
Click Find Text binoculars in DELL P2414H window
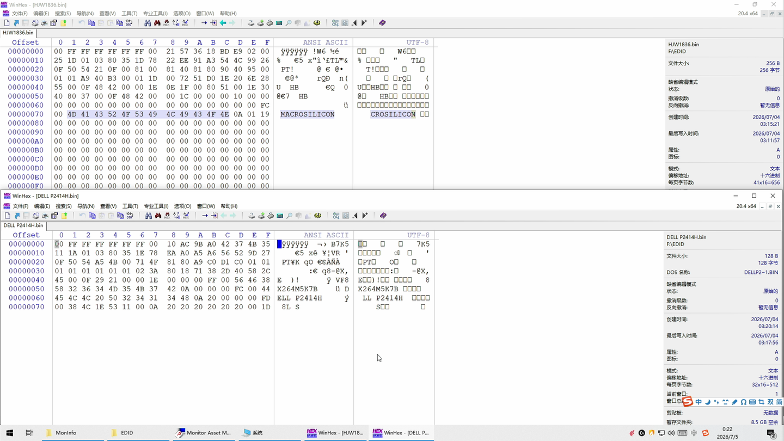(x=149, y=216)
